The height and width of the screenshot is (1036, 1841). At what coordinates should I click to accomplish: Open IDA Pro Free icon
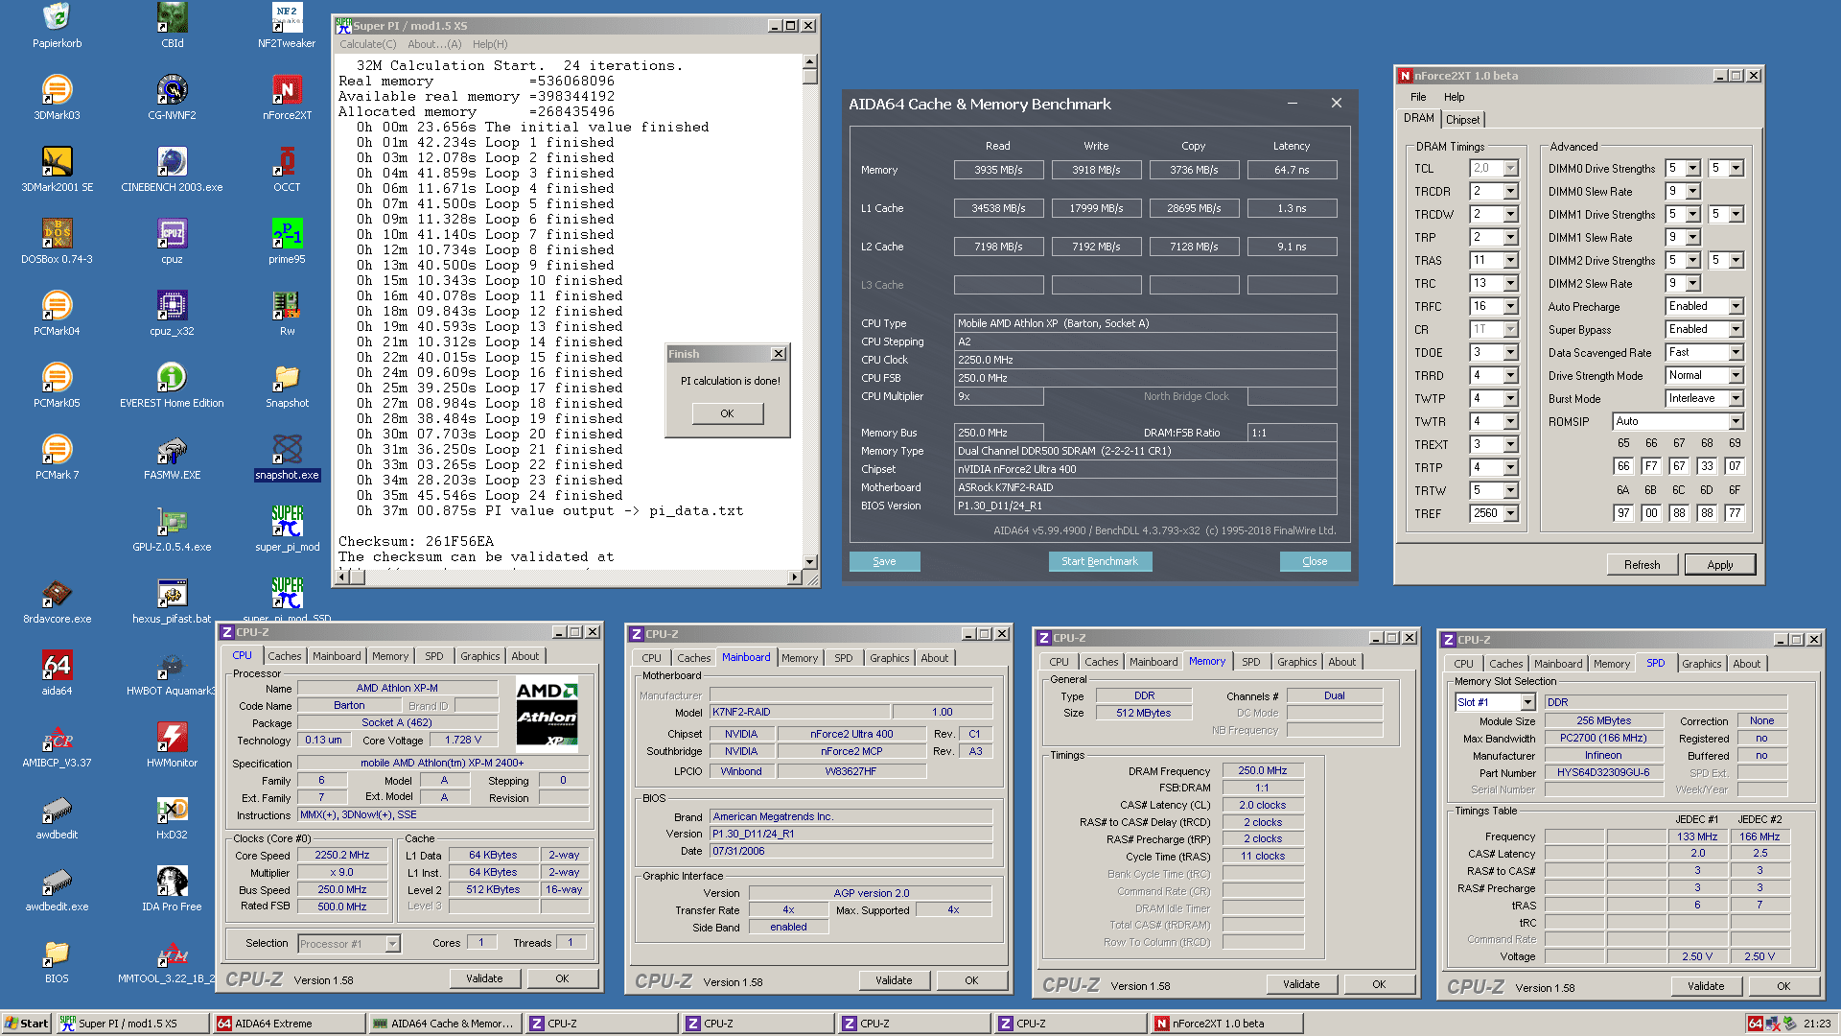(x=172, y=889)
